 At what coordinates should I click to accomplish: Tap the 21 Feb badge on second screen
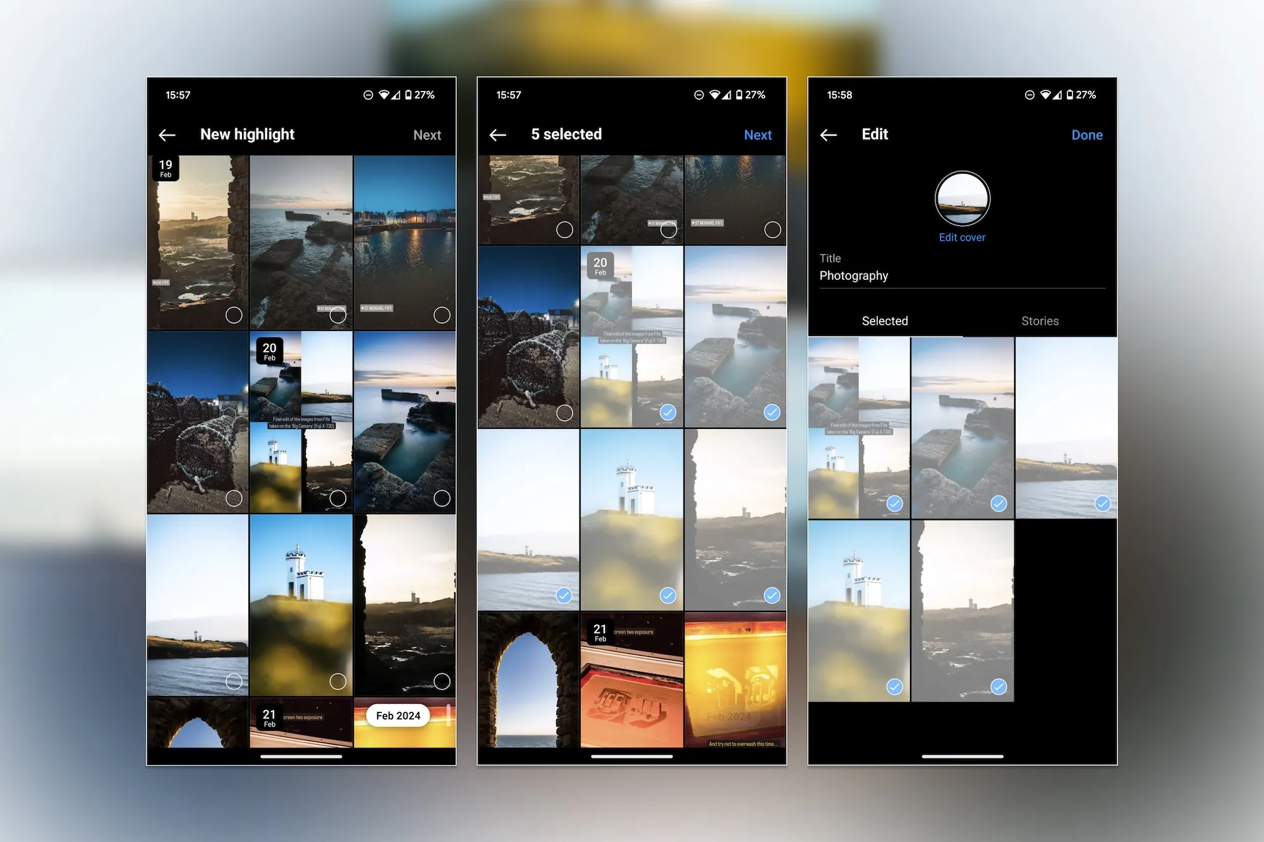600,632
